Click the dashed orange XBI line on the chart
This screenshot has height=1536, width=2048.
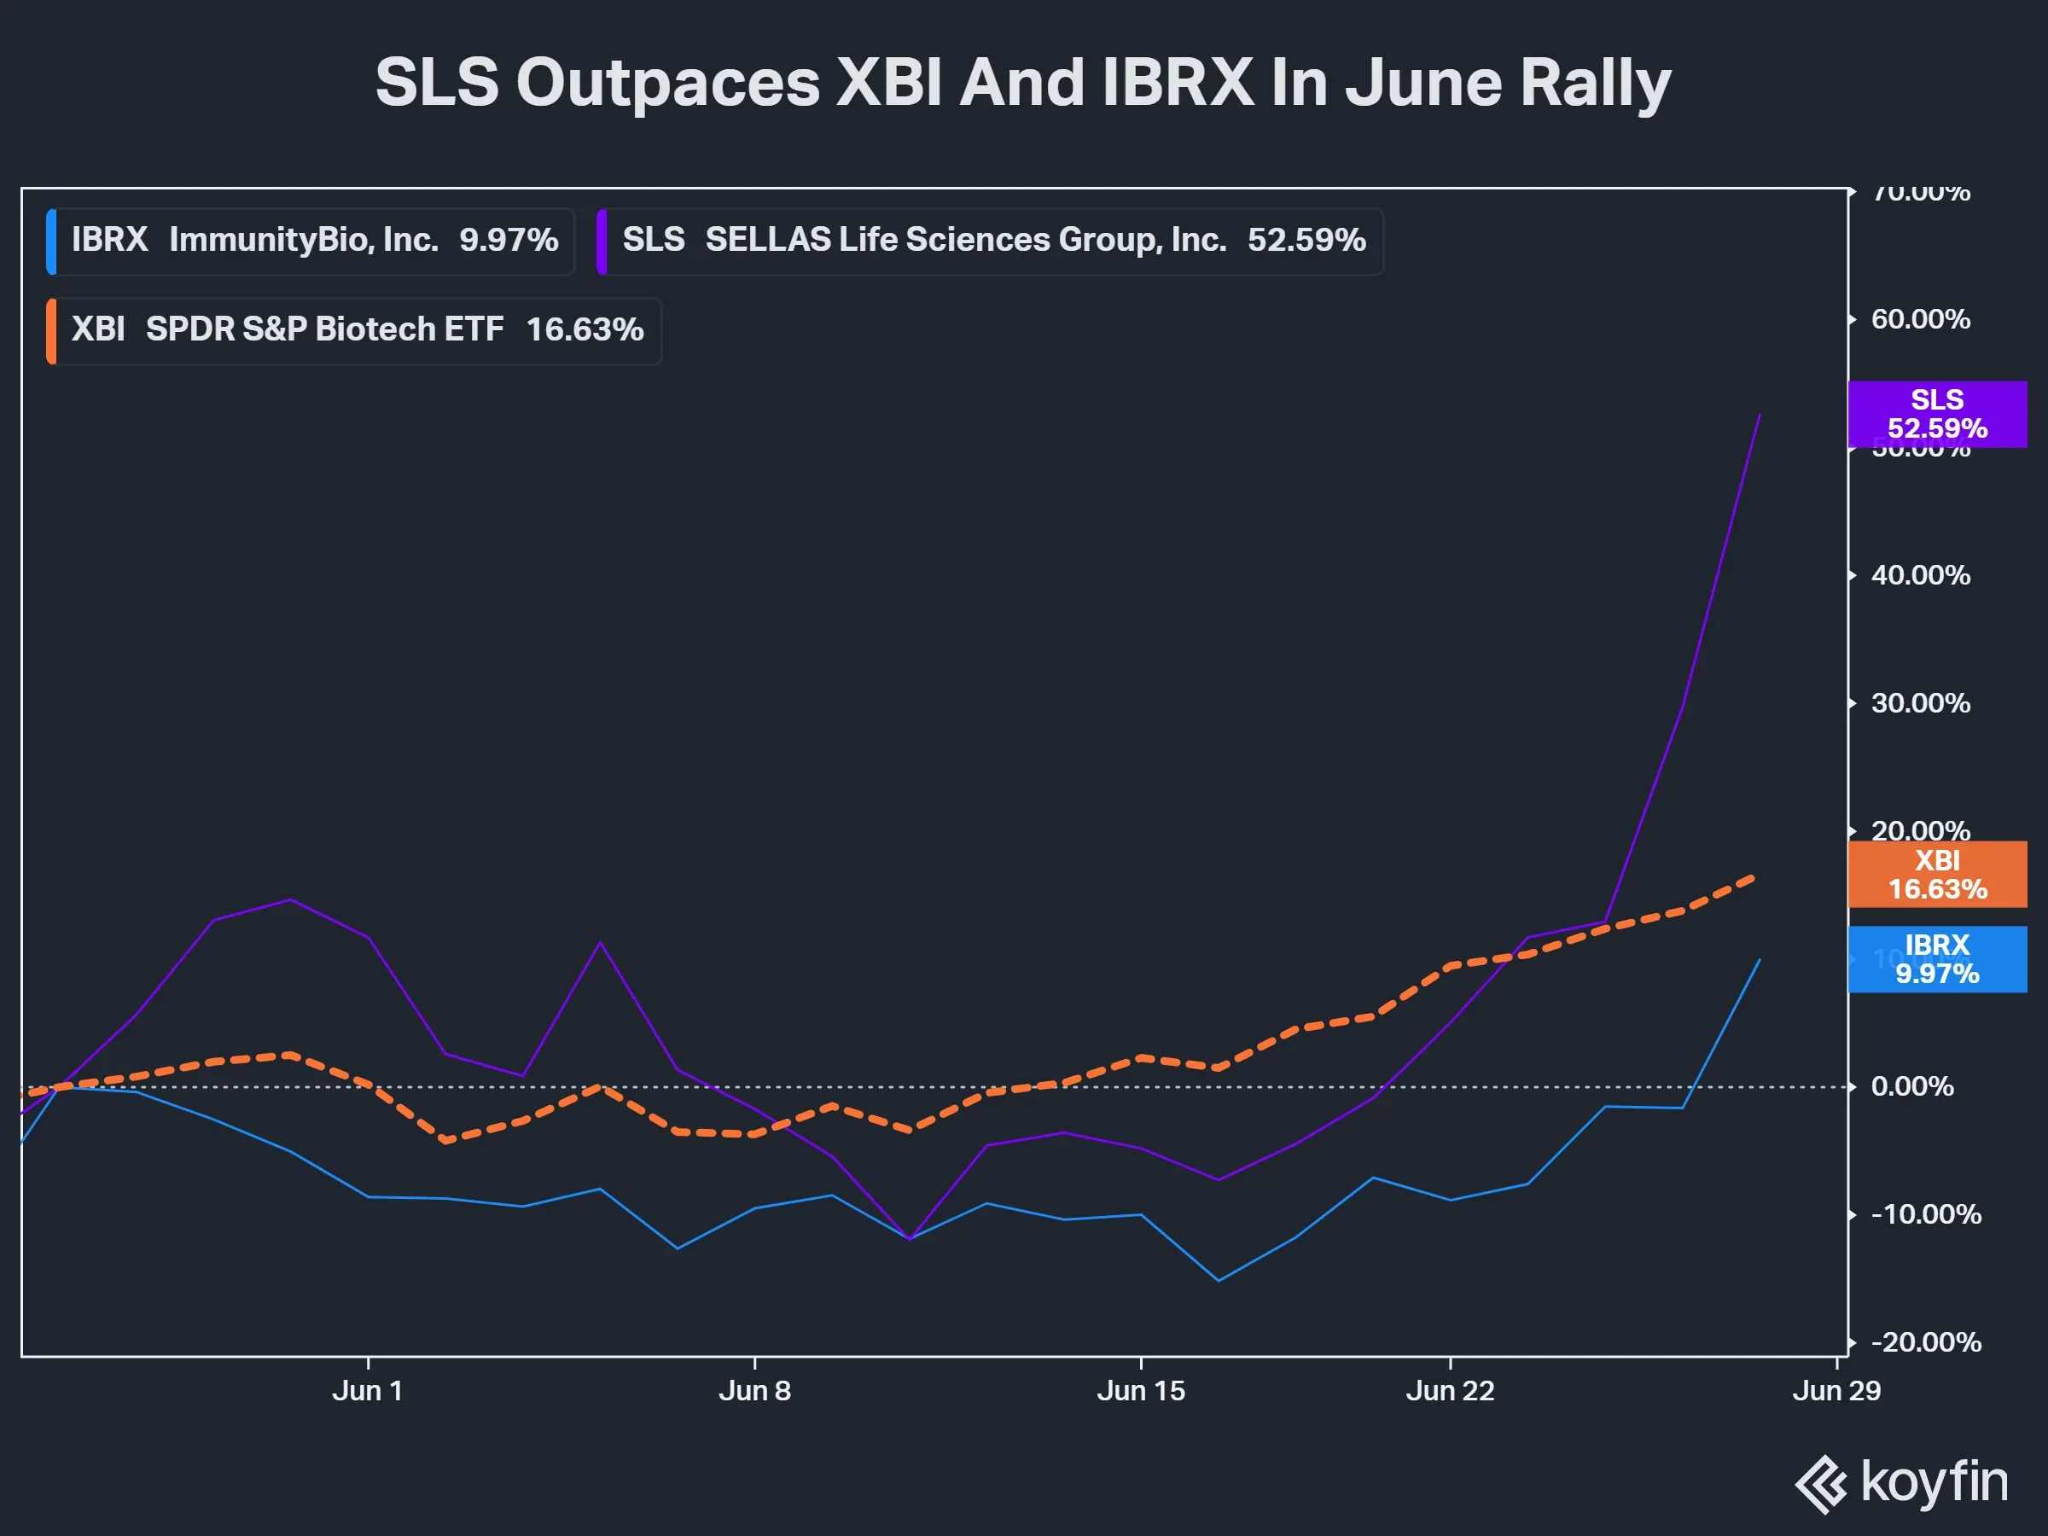pos(1141,1057)
